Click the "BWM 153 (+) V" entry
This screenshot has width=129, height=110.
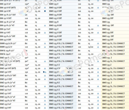[6, 47]
